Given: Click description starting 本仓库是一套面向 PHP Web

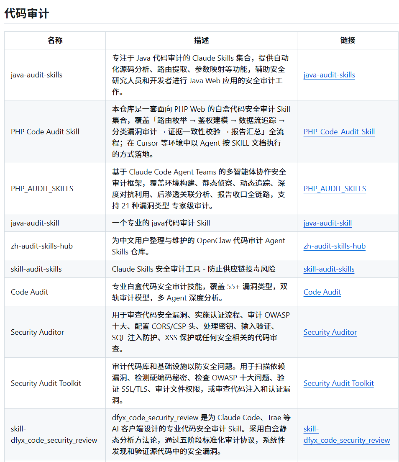Looking at the screenshot, I should coord(202,132).
